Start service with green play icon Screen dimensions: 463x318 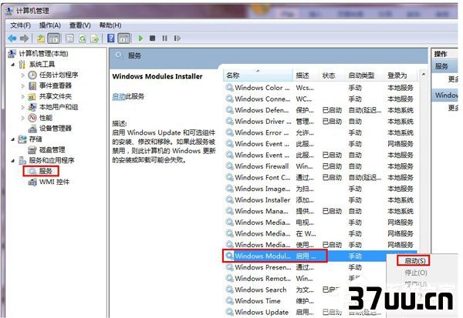click(140, 38)
